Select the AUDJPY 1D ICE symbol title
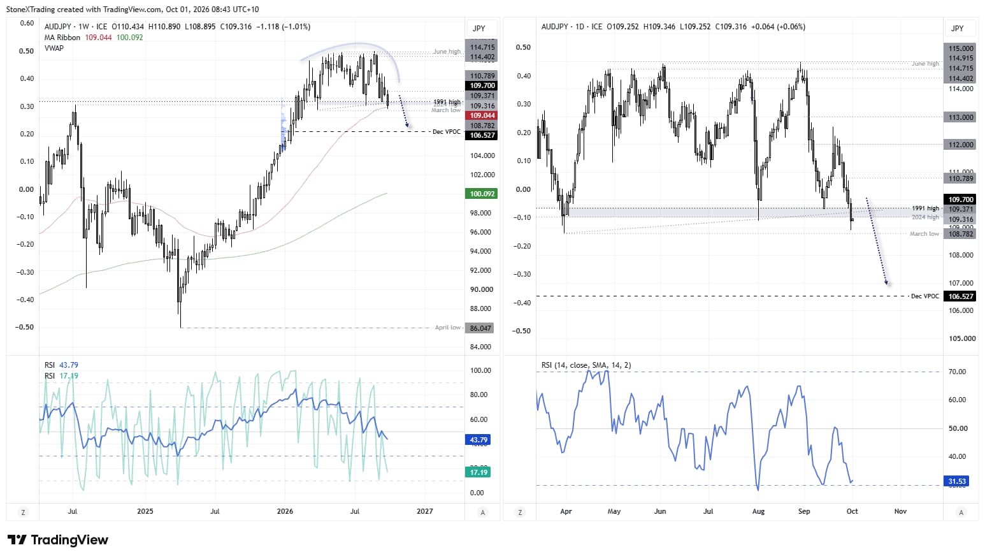 (x=572, y=27)
